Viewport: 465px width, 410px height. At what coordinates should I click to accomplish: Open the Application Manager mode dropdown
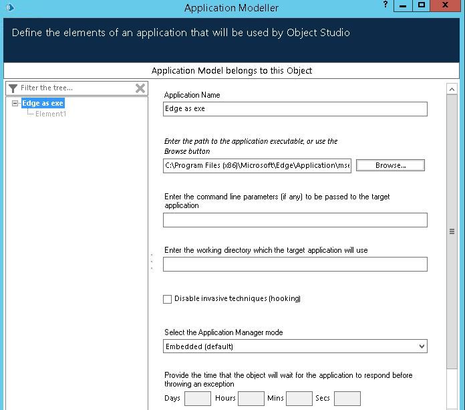pyautogui.click(x=295, y=346)
